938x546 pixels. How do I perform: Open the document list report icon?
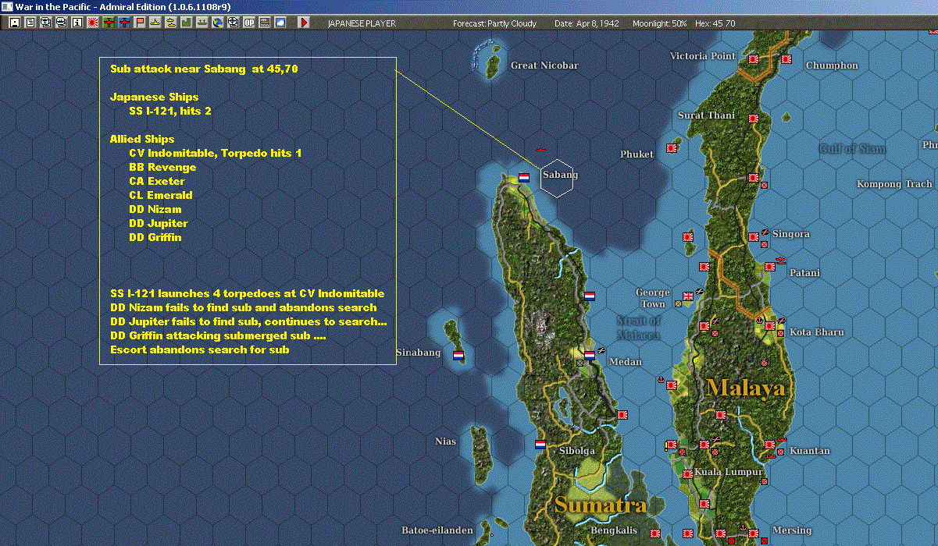30,23
